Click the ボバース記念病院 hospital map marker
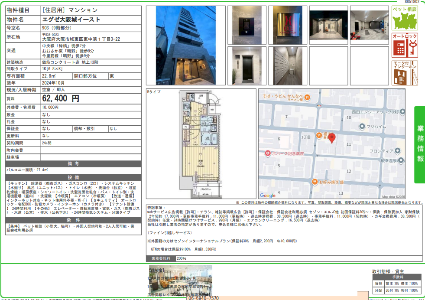 coord(268,153)
